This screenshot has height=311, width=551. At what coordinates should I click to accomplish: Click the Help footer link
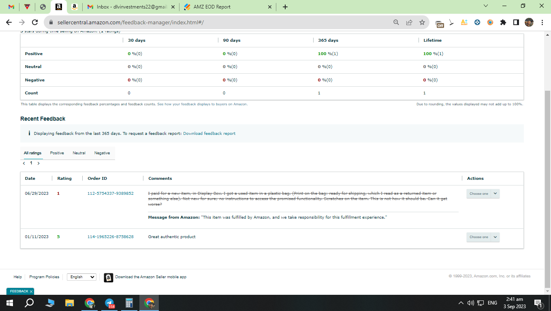pos(17,277)
